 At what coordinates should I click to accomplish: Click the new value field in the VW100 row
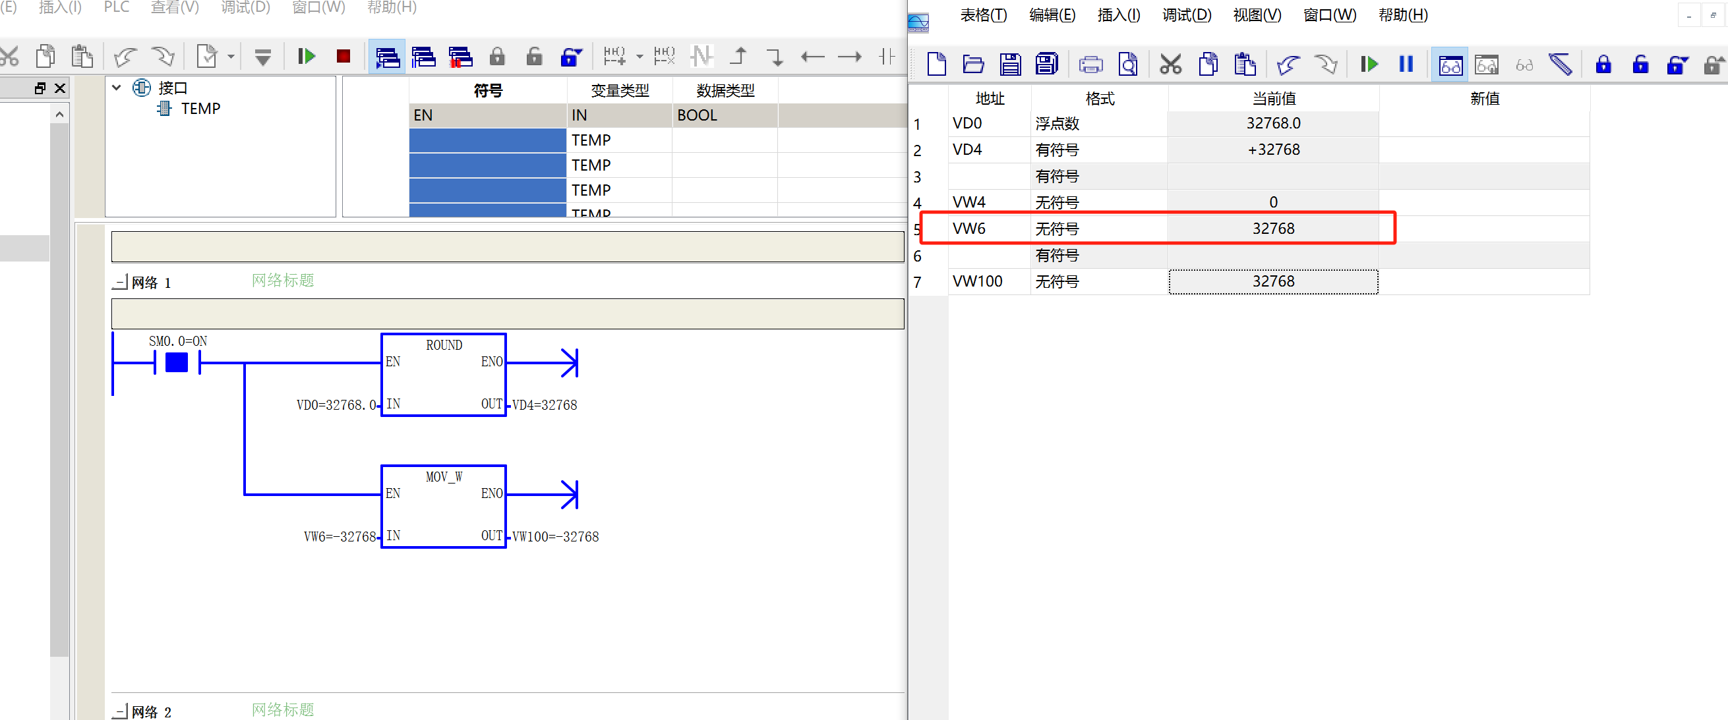[1485, 281]
